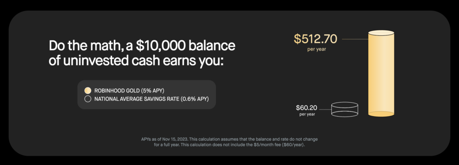
Task: Click the hollow National Average legend circle
Action: click(87, 99)
